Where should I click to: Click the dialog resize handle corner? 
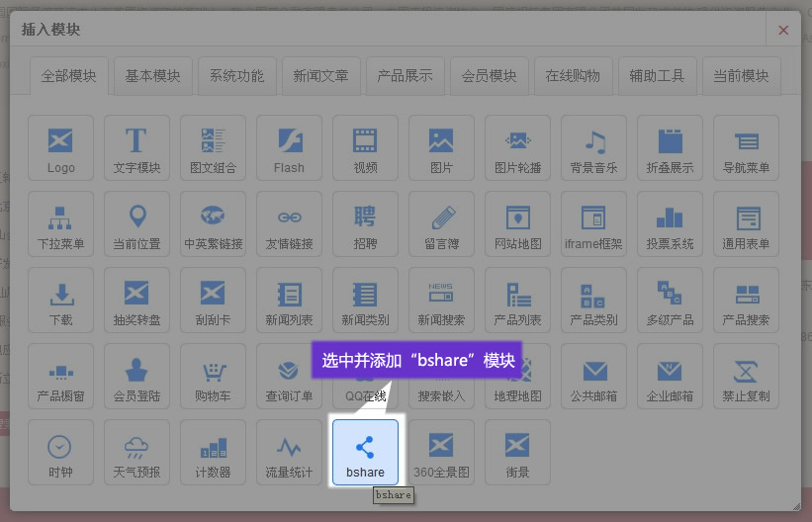coord(796,506)
